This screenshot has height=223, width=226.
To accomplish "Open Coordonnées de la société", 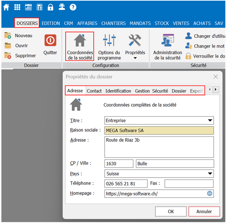I will click(x=80, y=47).
